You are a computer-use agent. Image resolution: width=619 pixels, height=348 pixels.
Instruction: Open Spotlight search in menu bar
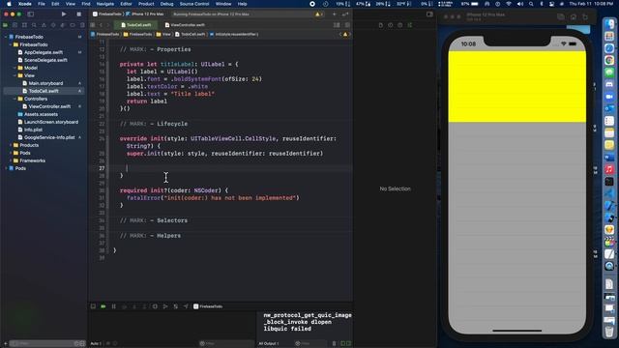[531, 4]
